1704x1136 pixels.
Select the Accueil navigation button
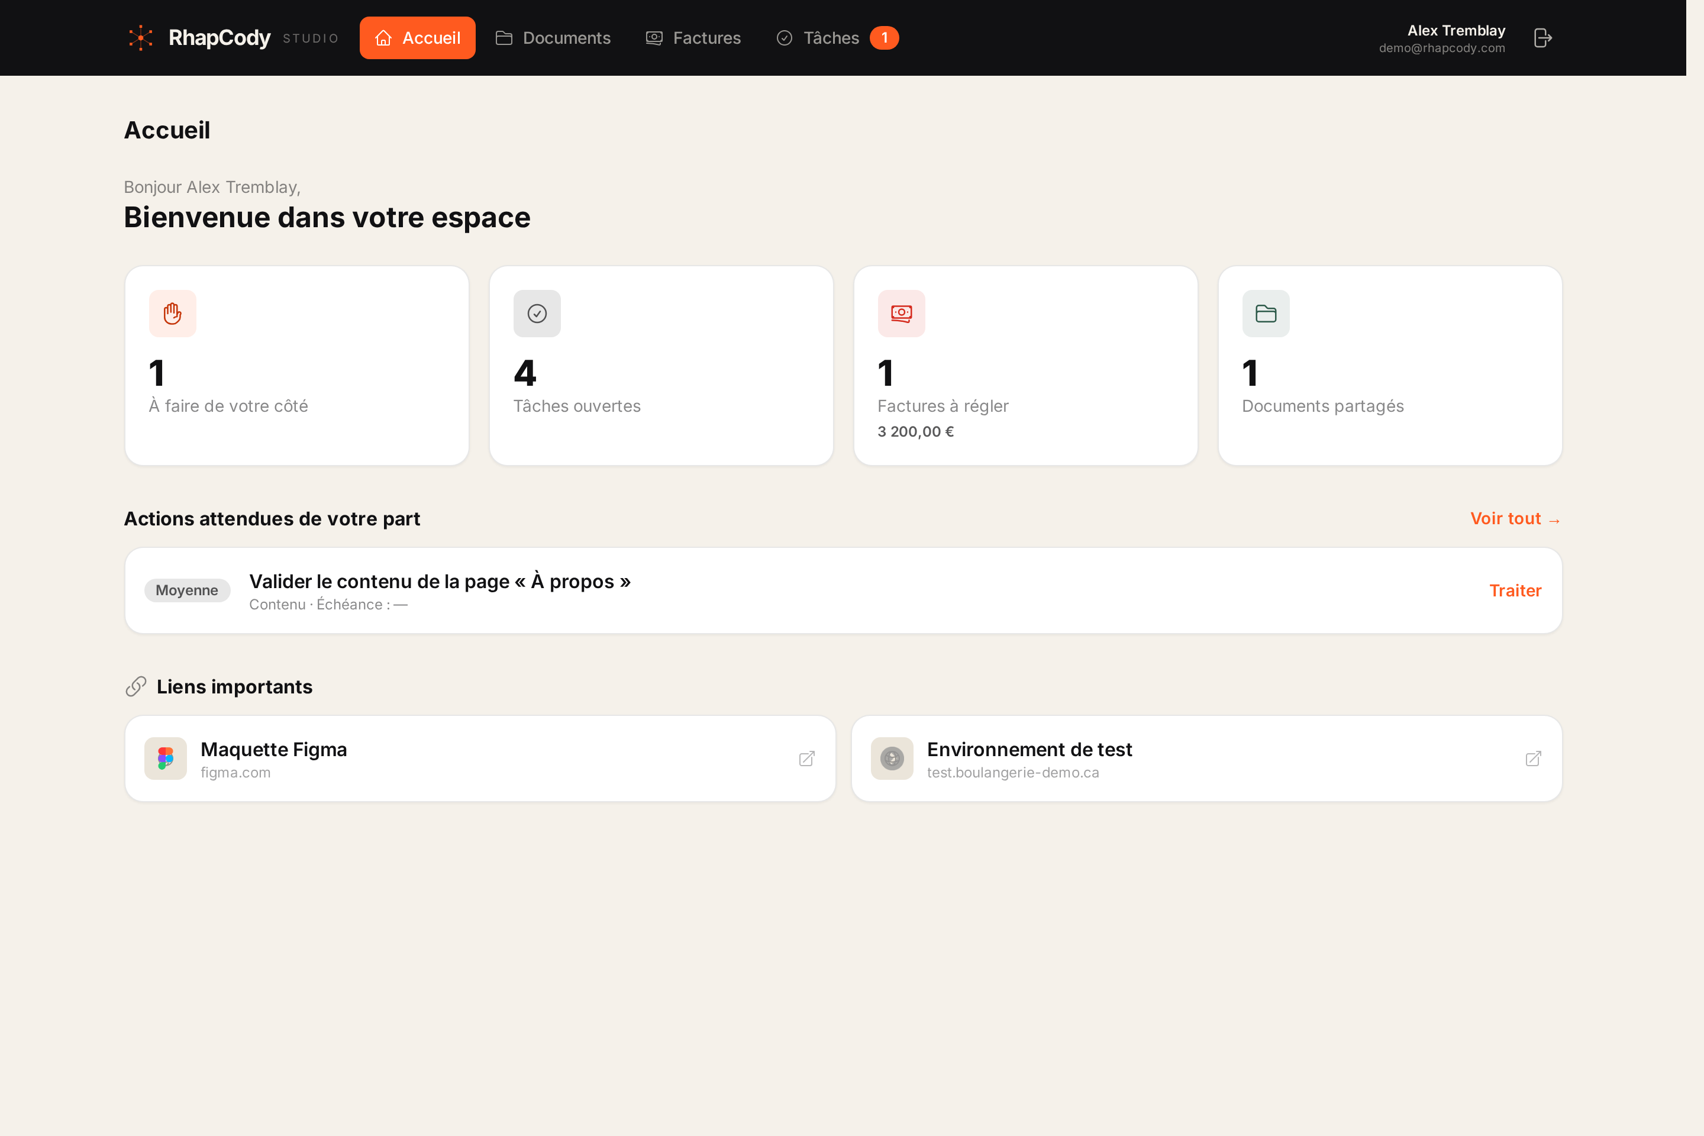point(417,38)
